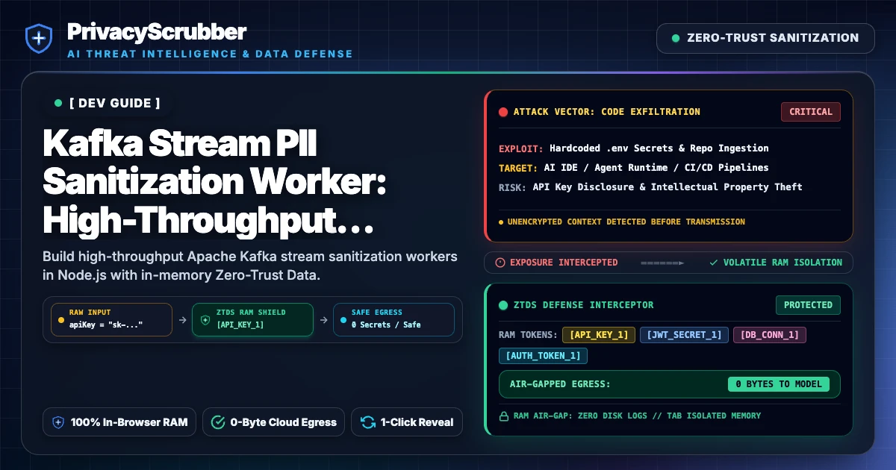
Task: Click the green dot beside ZTDS DEFENSE INTERCEPTOR
Action: 503,304
